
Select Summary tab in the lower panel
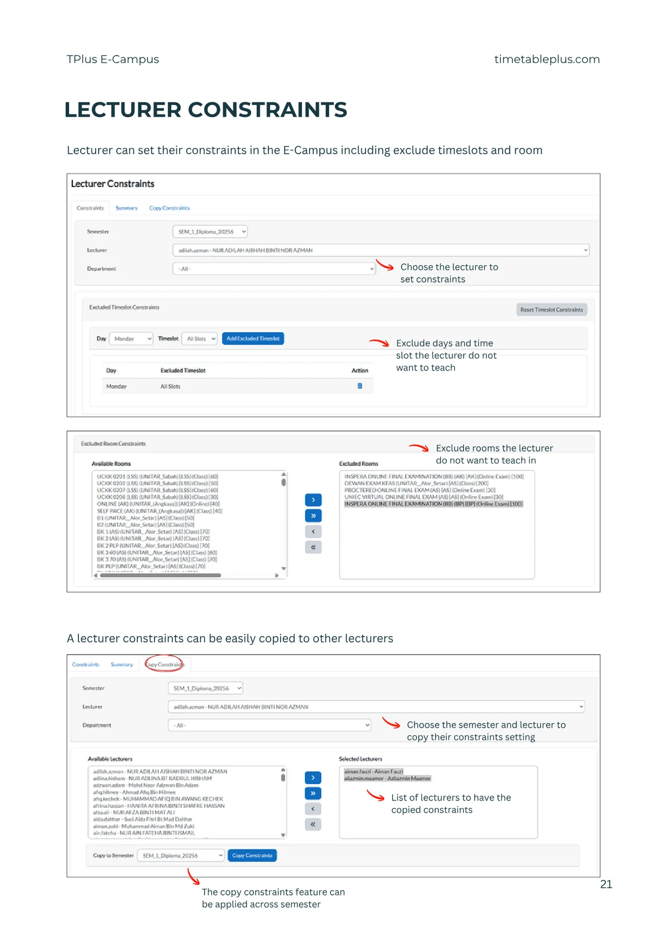tap(122, 665)
